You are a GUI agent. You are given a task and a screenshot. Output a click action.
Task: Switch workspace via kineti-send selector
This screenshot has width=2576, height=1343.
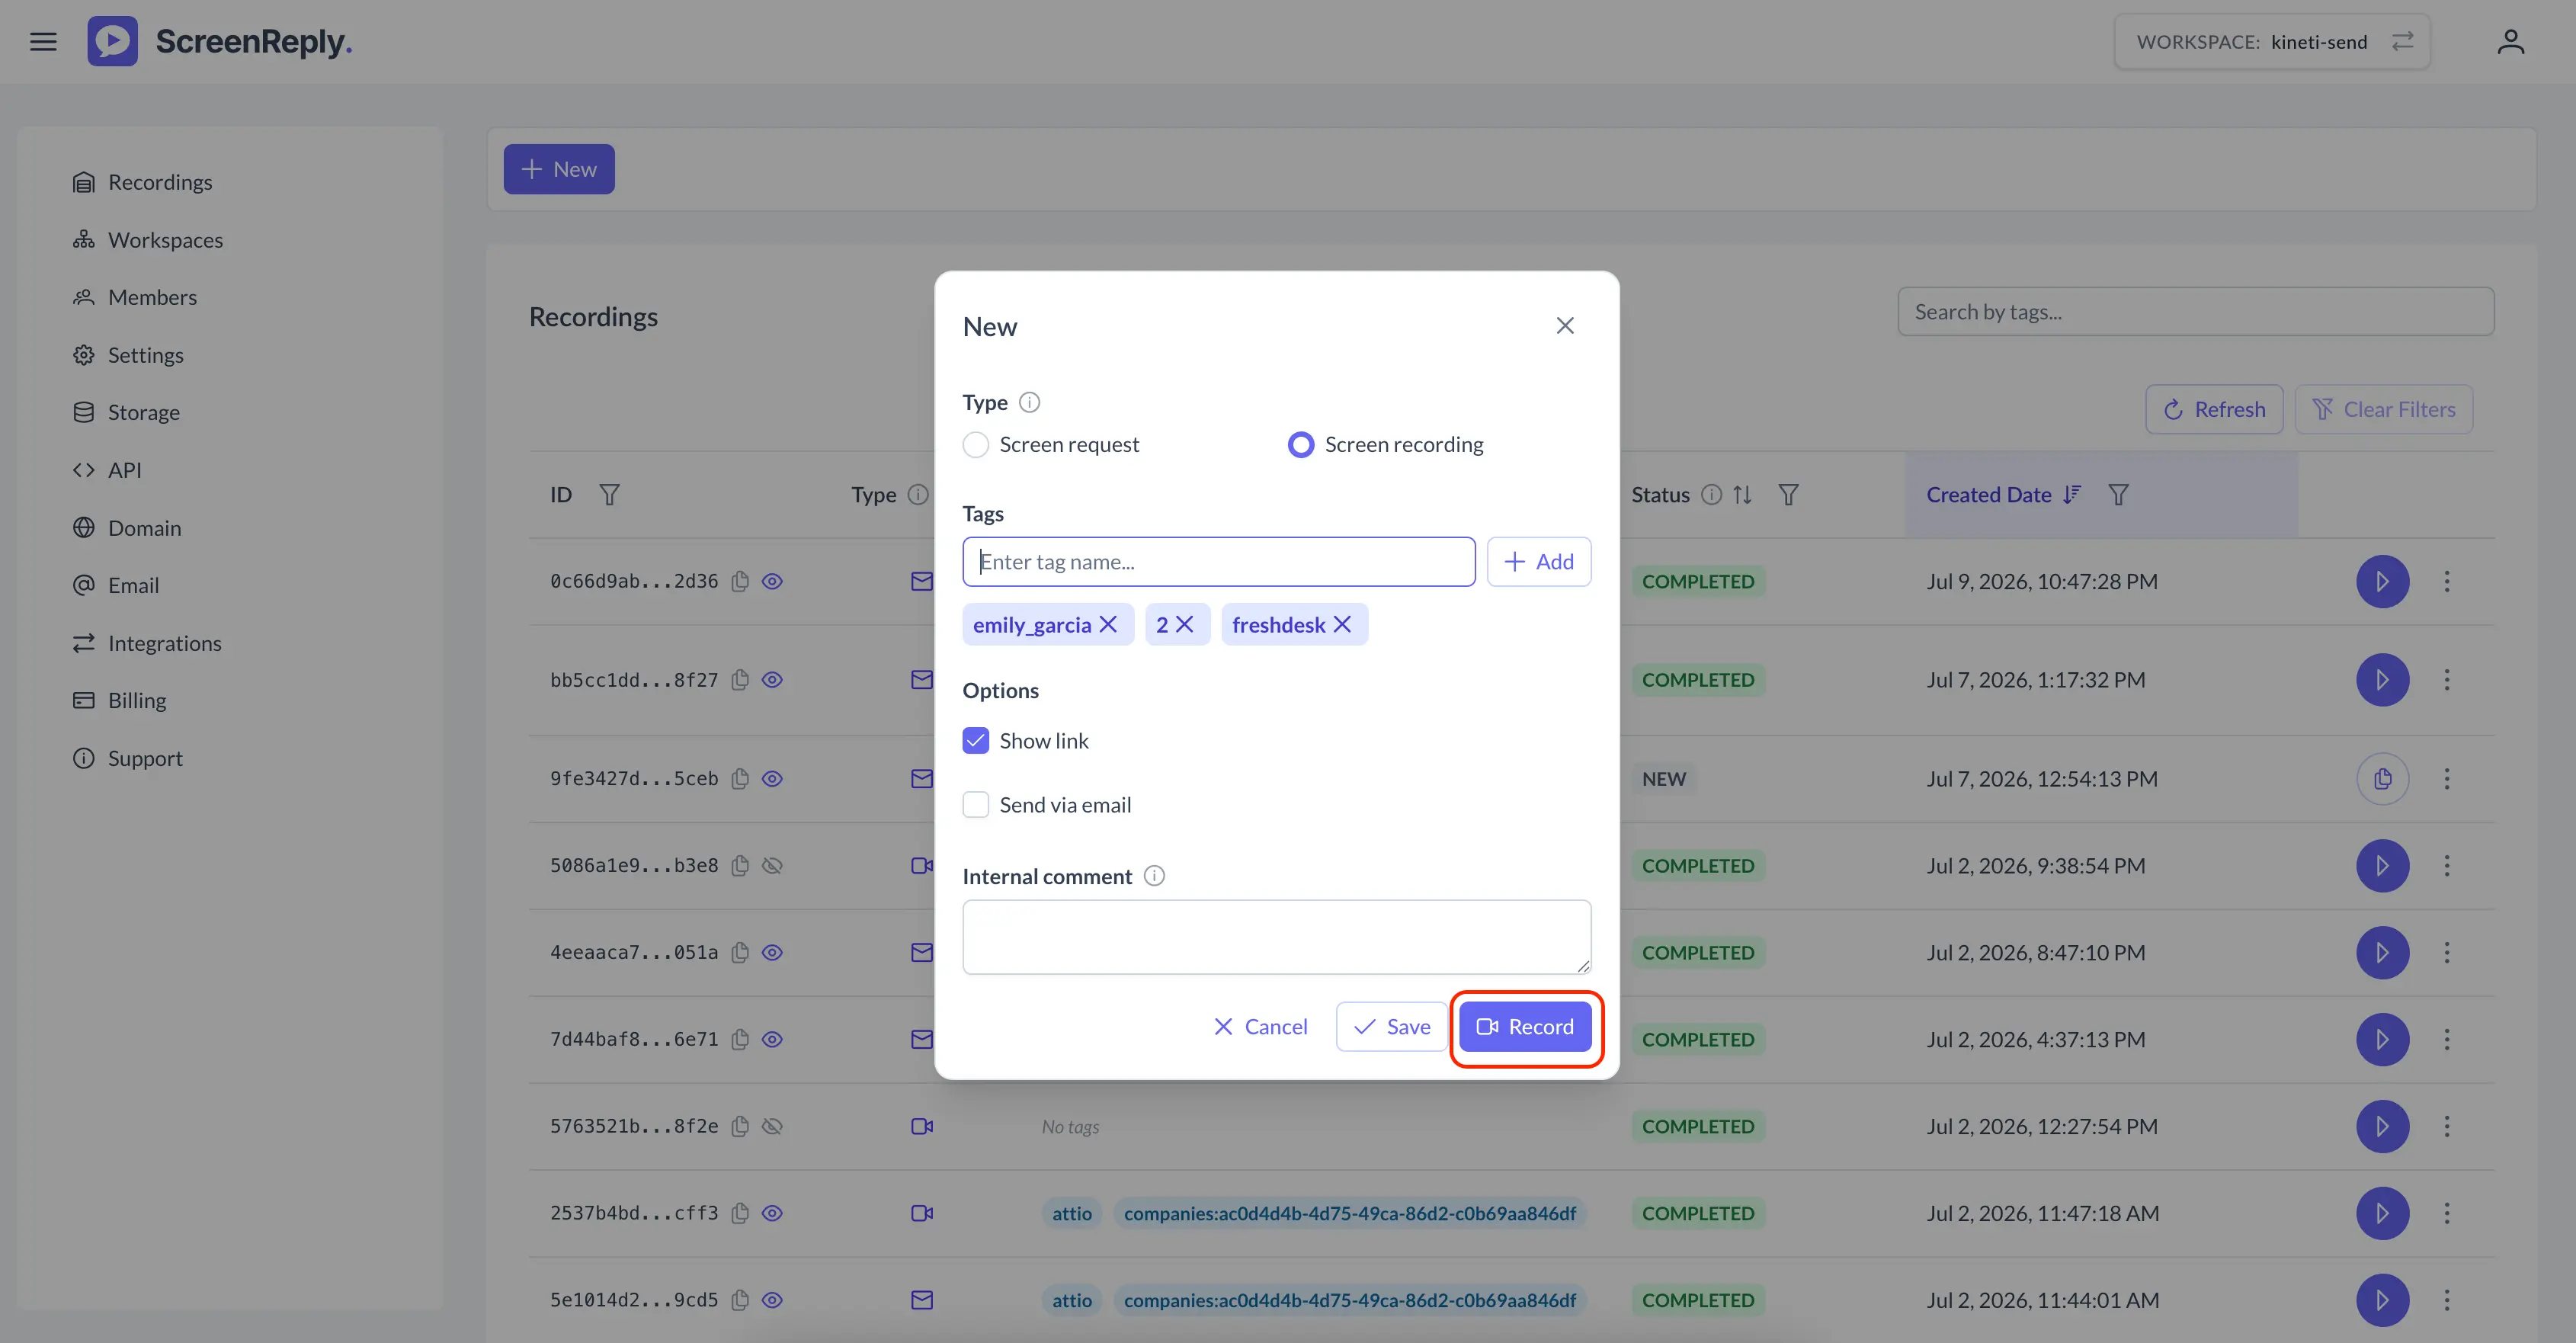pyautogui.click(x=2271, y=41)
